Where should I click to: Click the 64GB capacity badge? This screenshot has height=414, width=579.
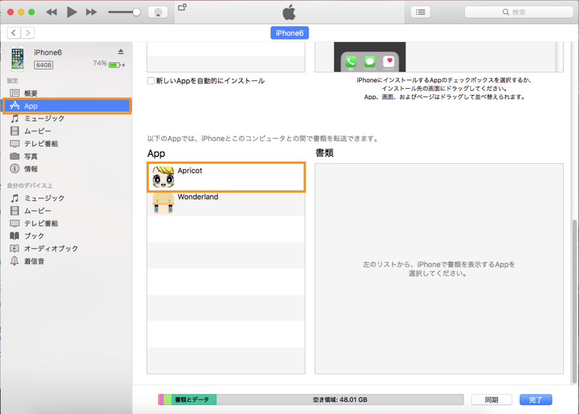[x=44, y=65]
